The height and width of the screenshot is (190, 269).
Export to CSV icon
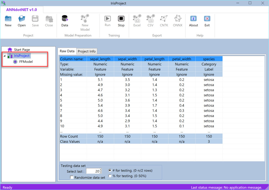click(x=151, y=18)
